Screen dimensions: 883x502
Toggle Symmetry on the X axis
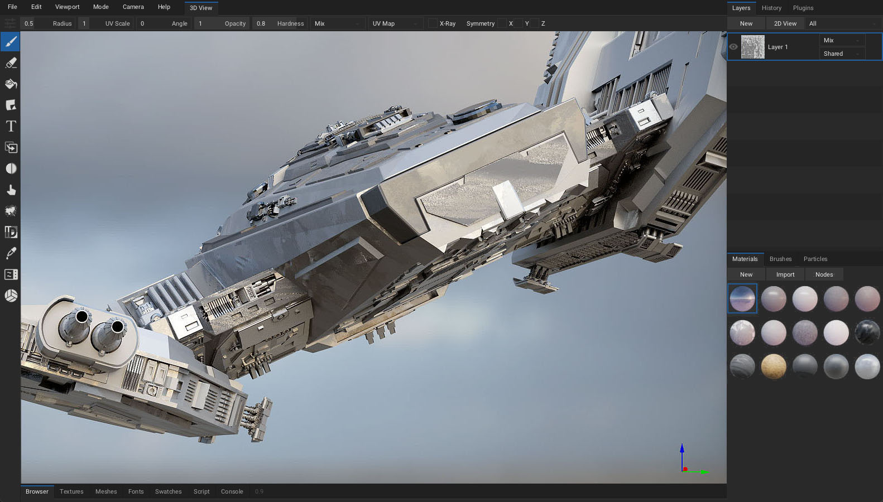pos(502,23)
